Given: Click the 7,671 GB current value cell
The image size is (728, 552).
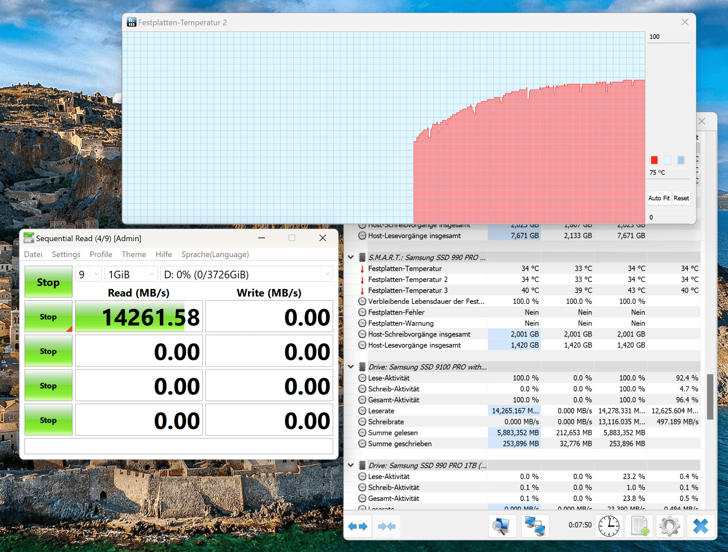Looking at the screenshot, I should [515, 235].
